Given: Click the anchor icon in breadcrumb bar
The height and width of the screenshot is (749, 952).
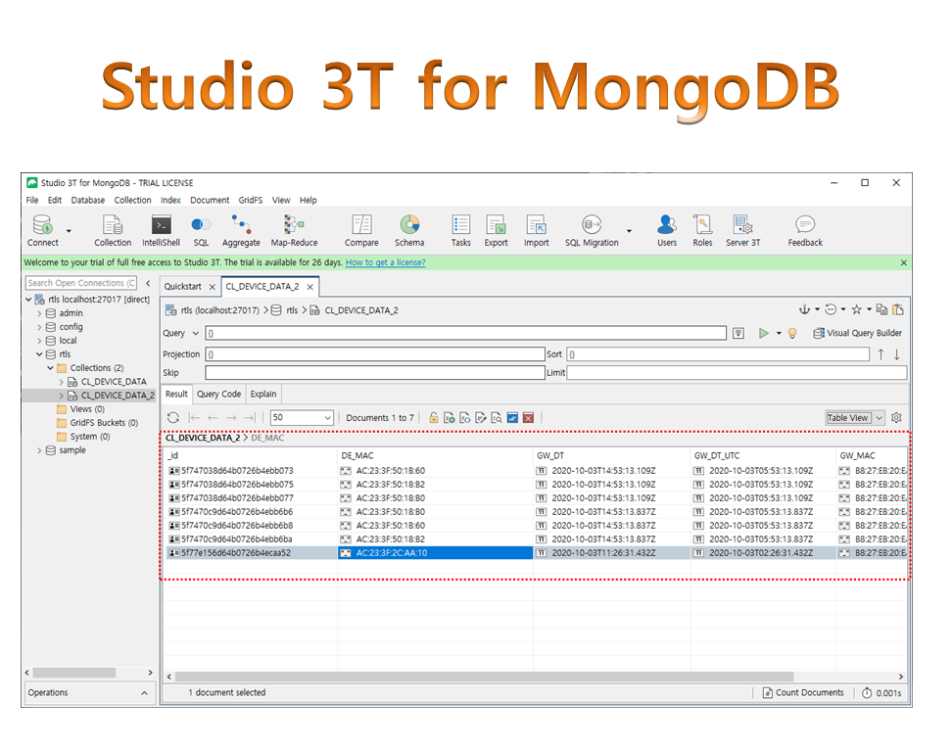Looking at the screenshot, I should 804,309.
